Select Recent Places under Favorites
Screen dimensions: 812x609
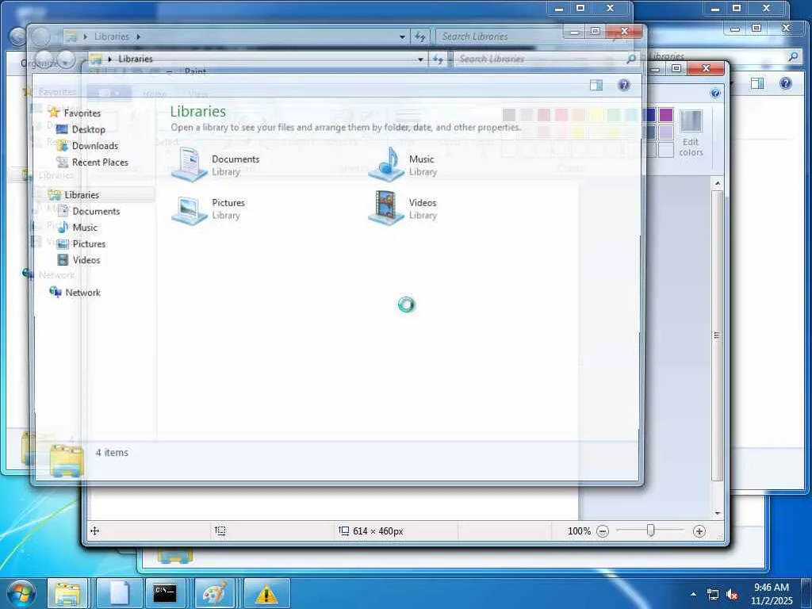(x=100, y=162)
